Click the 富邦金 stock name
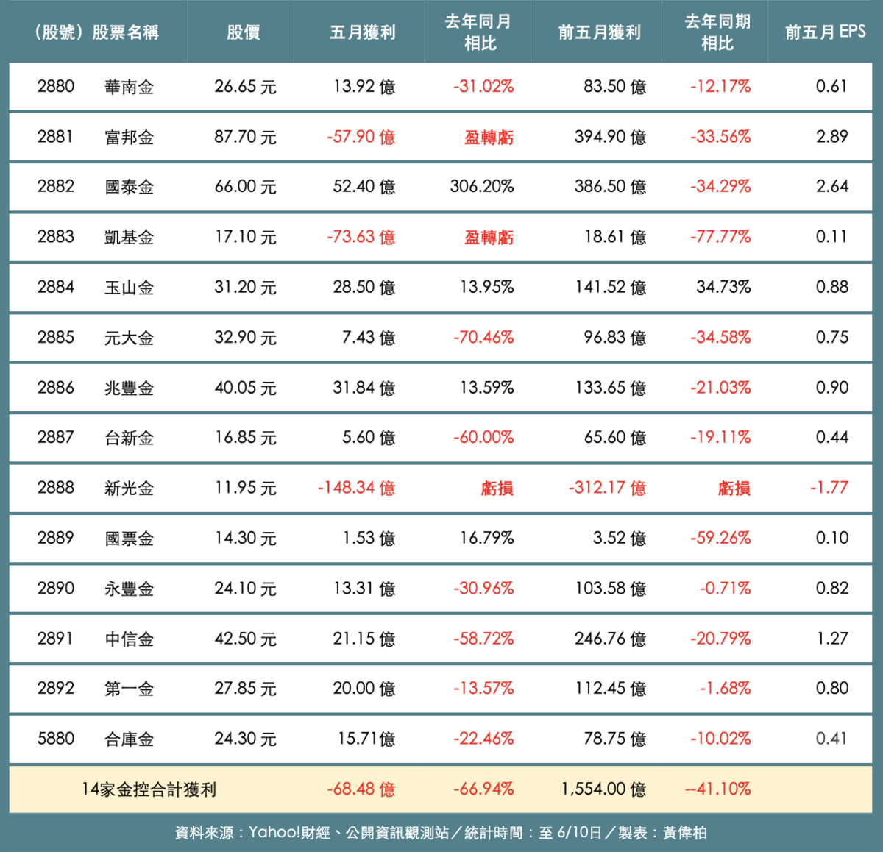This screenshot has width=883, height=852. [x=129, y=137]
